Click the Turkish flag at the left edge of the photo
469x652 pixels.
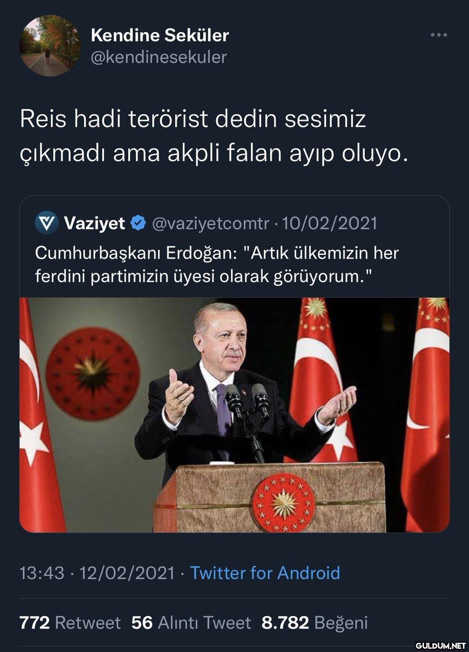[40, 415]
